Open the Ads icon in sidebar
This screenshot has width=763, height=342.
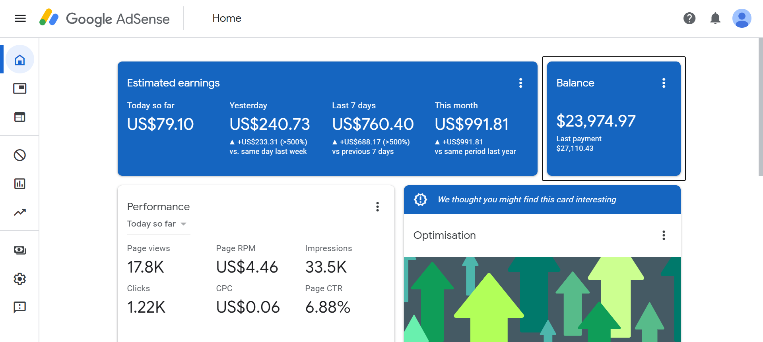tap(20, 88)
